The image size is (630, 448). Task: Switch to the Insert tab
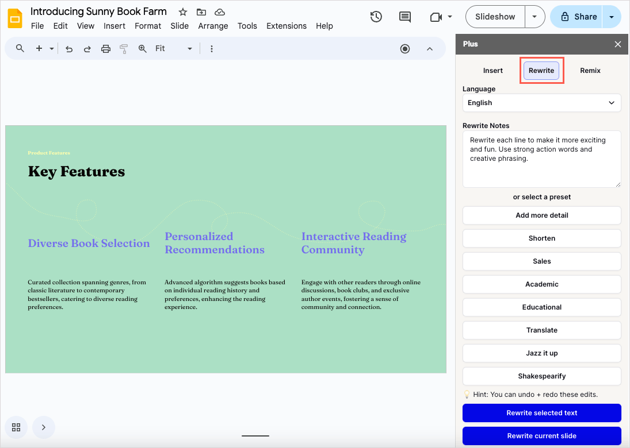tap(492, 71)
